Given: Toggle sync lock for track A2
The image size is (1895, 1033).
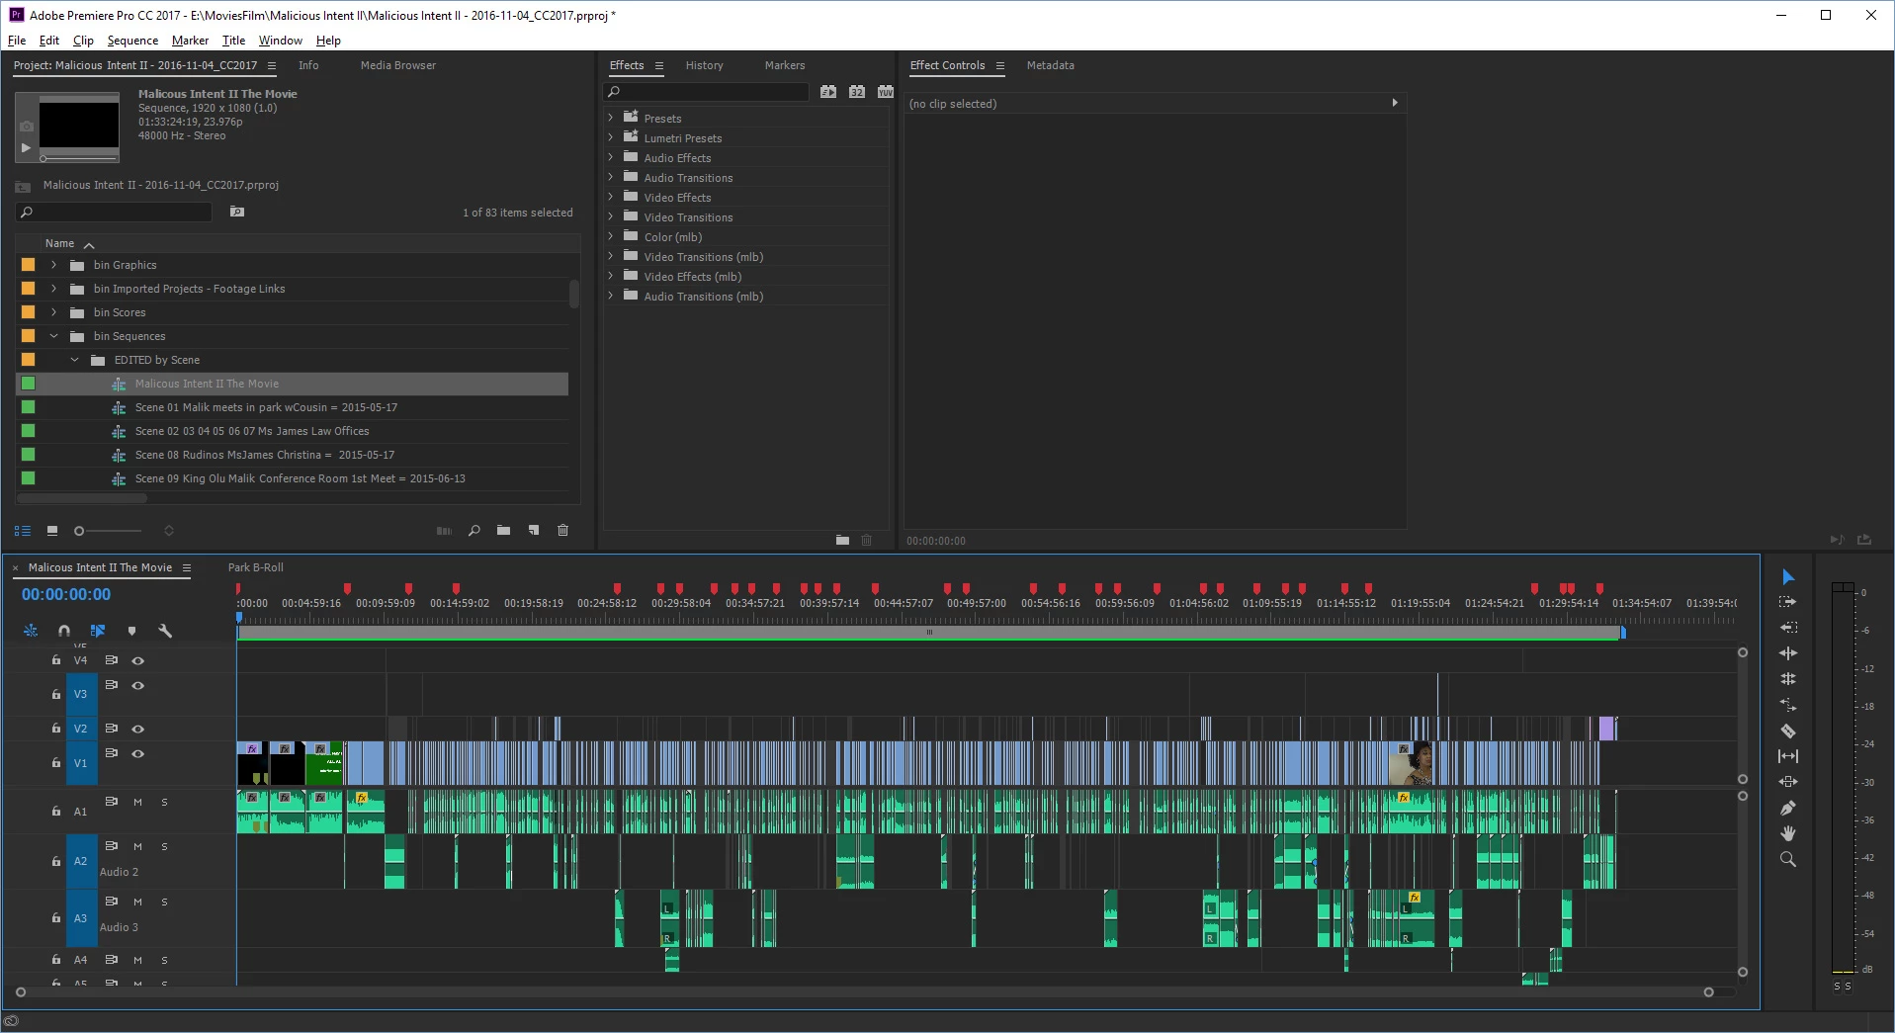Looking at the screenshot, I should [x=112, y=846].
